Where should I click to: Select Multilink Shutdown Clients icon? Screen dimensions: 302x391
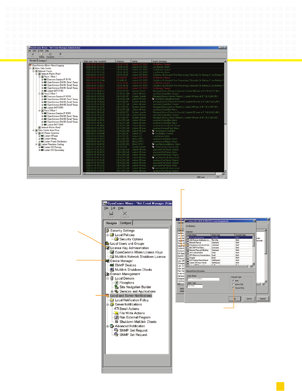(112, 269)
